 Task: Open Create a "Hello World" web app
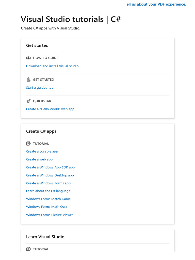pos(50,109)
